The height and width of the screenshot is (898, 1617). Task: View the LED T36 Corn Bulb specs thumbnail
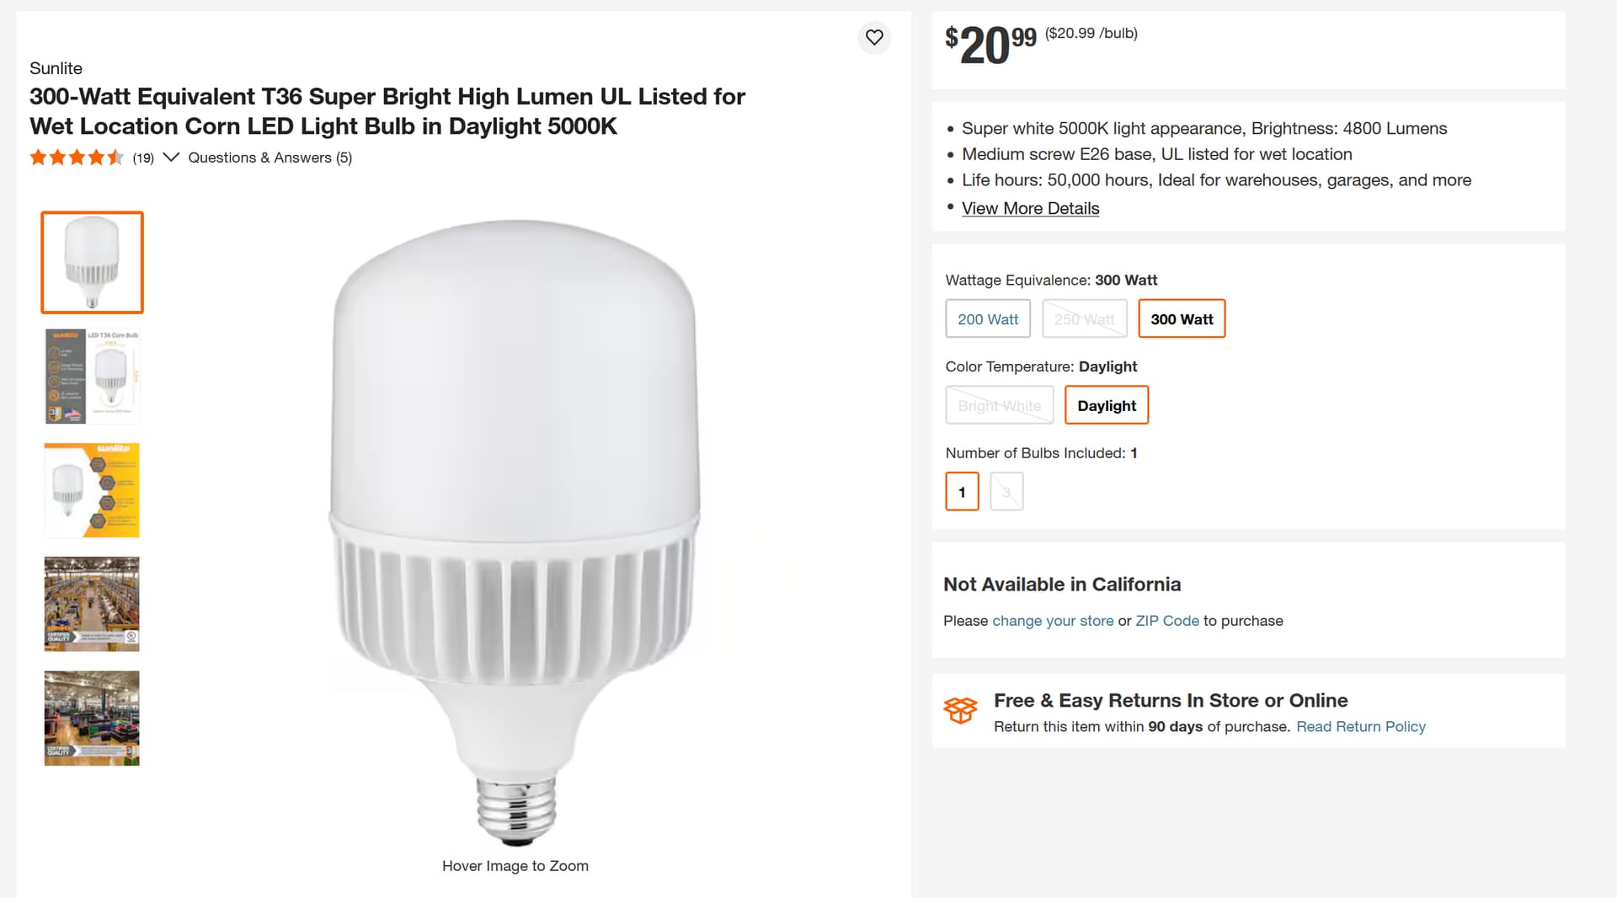point(92,376)
